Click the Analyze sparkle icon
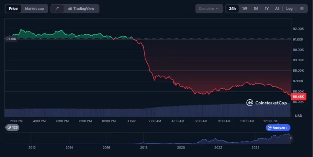This screenshot has width=313, height=157. [270, 128]
